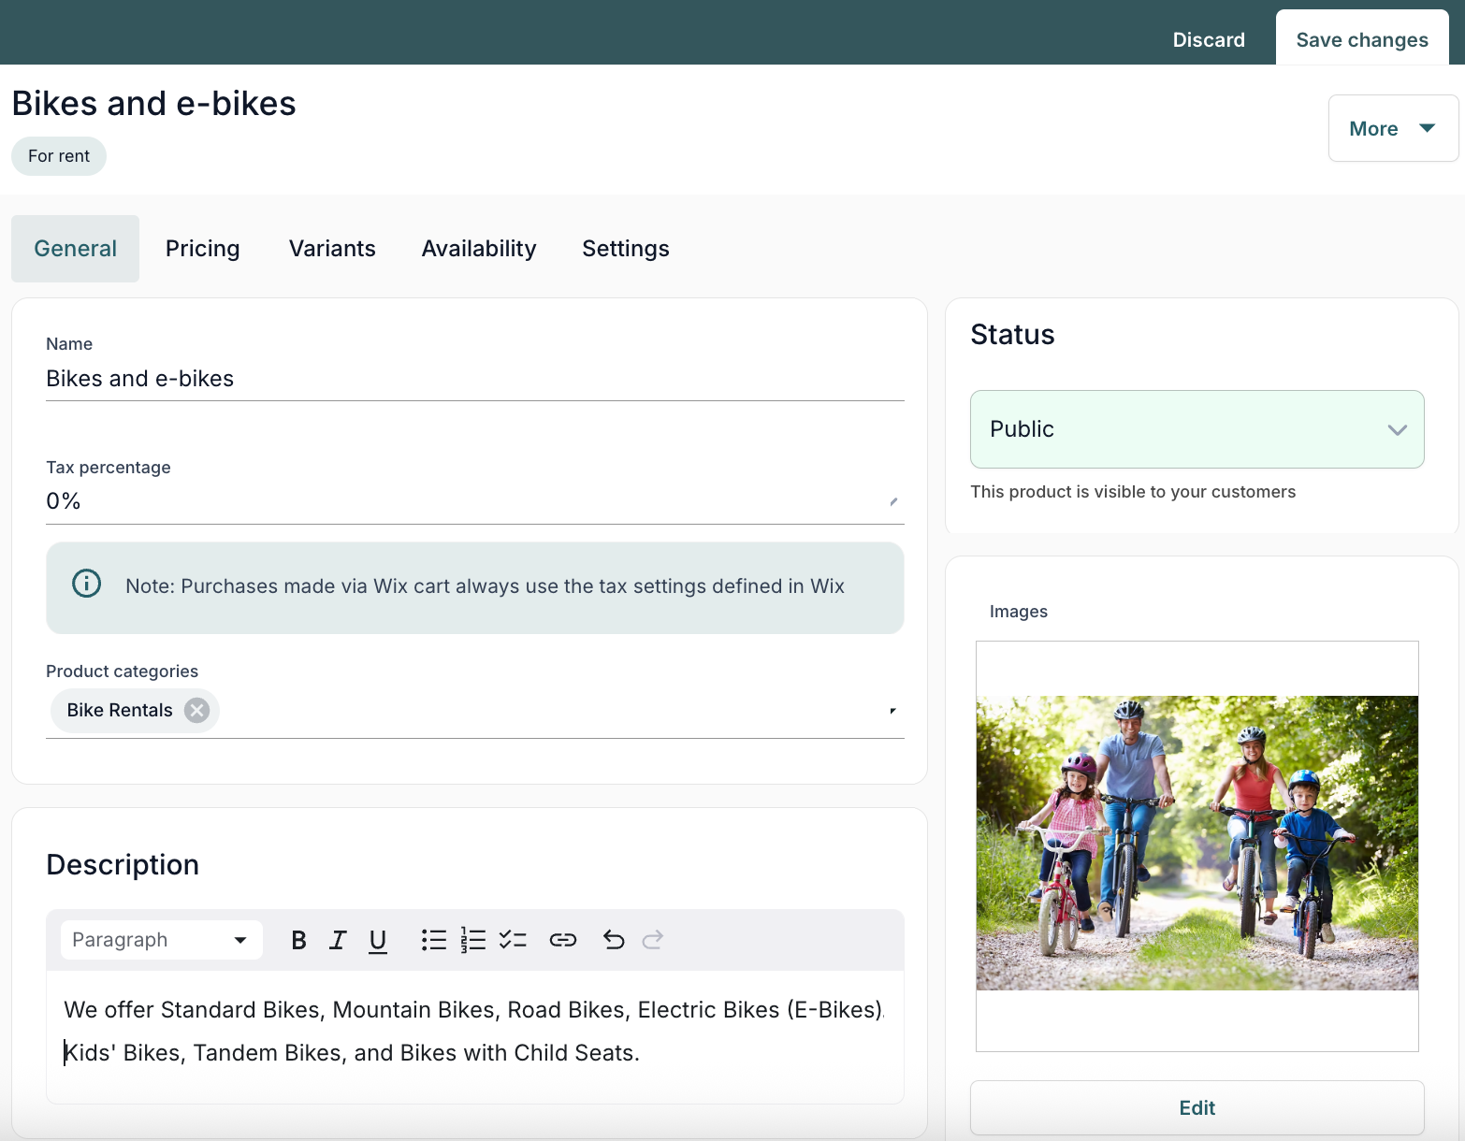
Task: Open the Paragraph style dropdown
Action: point(162,940)
